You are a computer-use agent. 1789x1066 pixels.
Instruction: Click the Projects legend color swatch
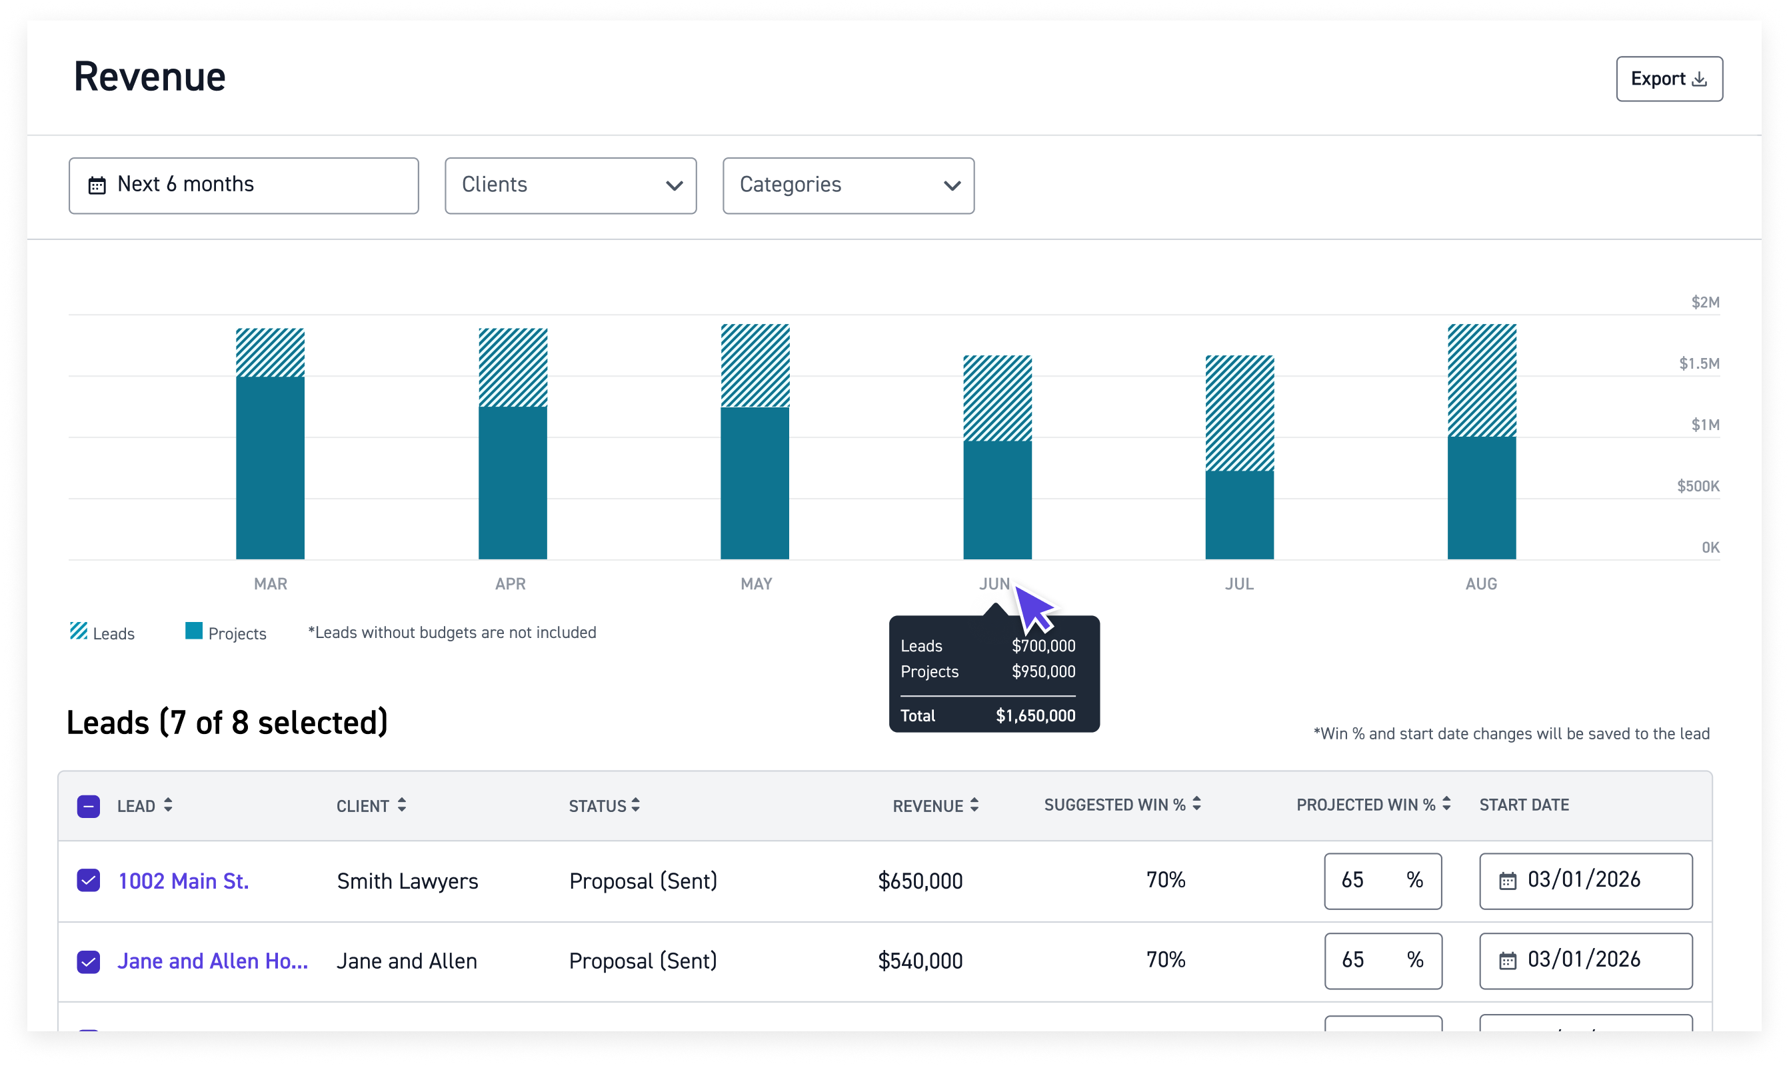click(x=194, y=631)
